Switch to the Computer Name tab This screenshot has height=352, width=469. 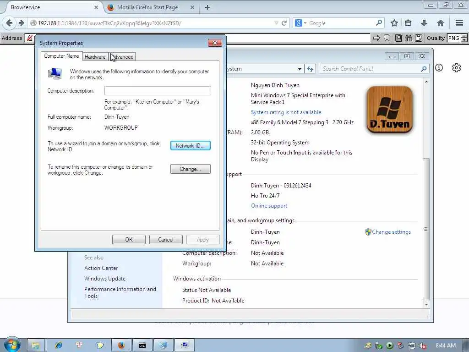click(62, 56)
